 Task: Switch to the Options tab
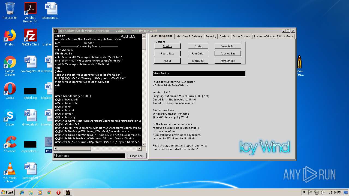[x=224, y=36]
